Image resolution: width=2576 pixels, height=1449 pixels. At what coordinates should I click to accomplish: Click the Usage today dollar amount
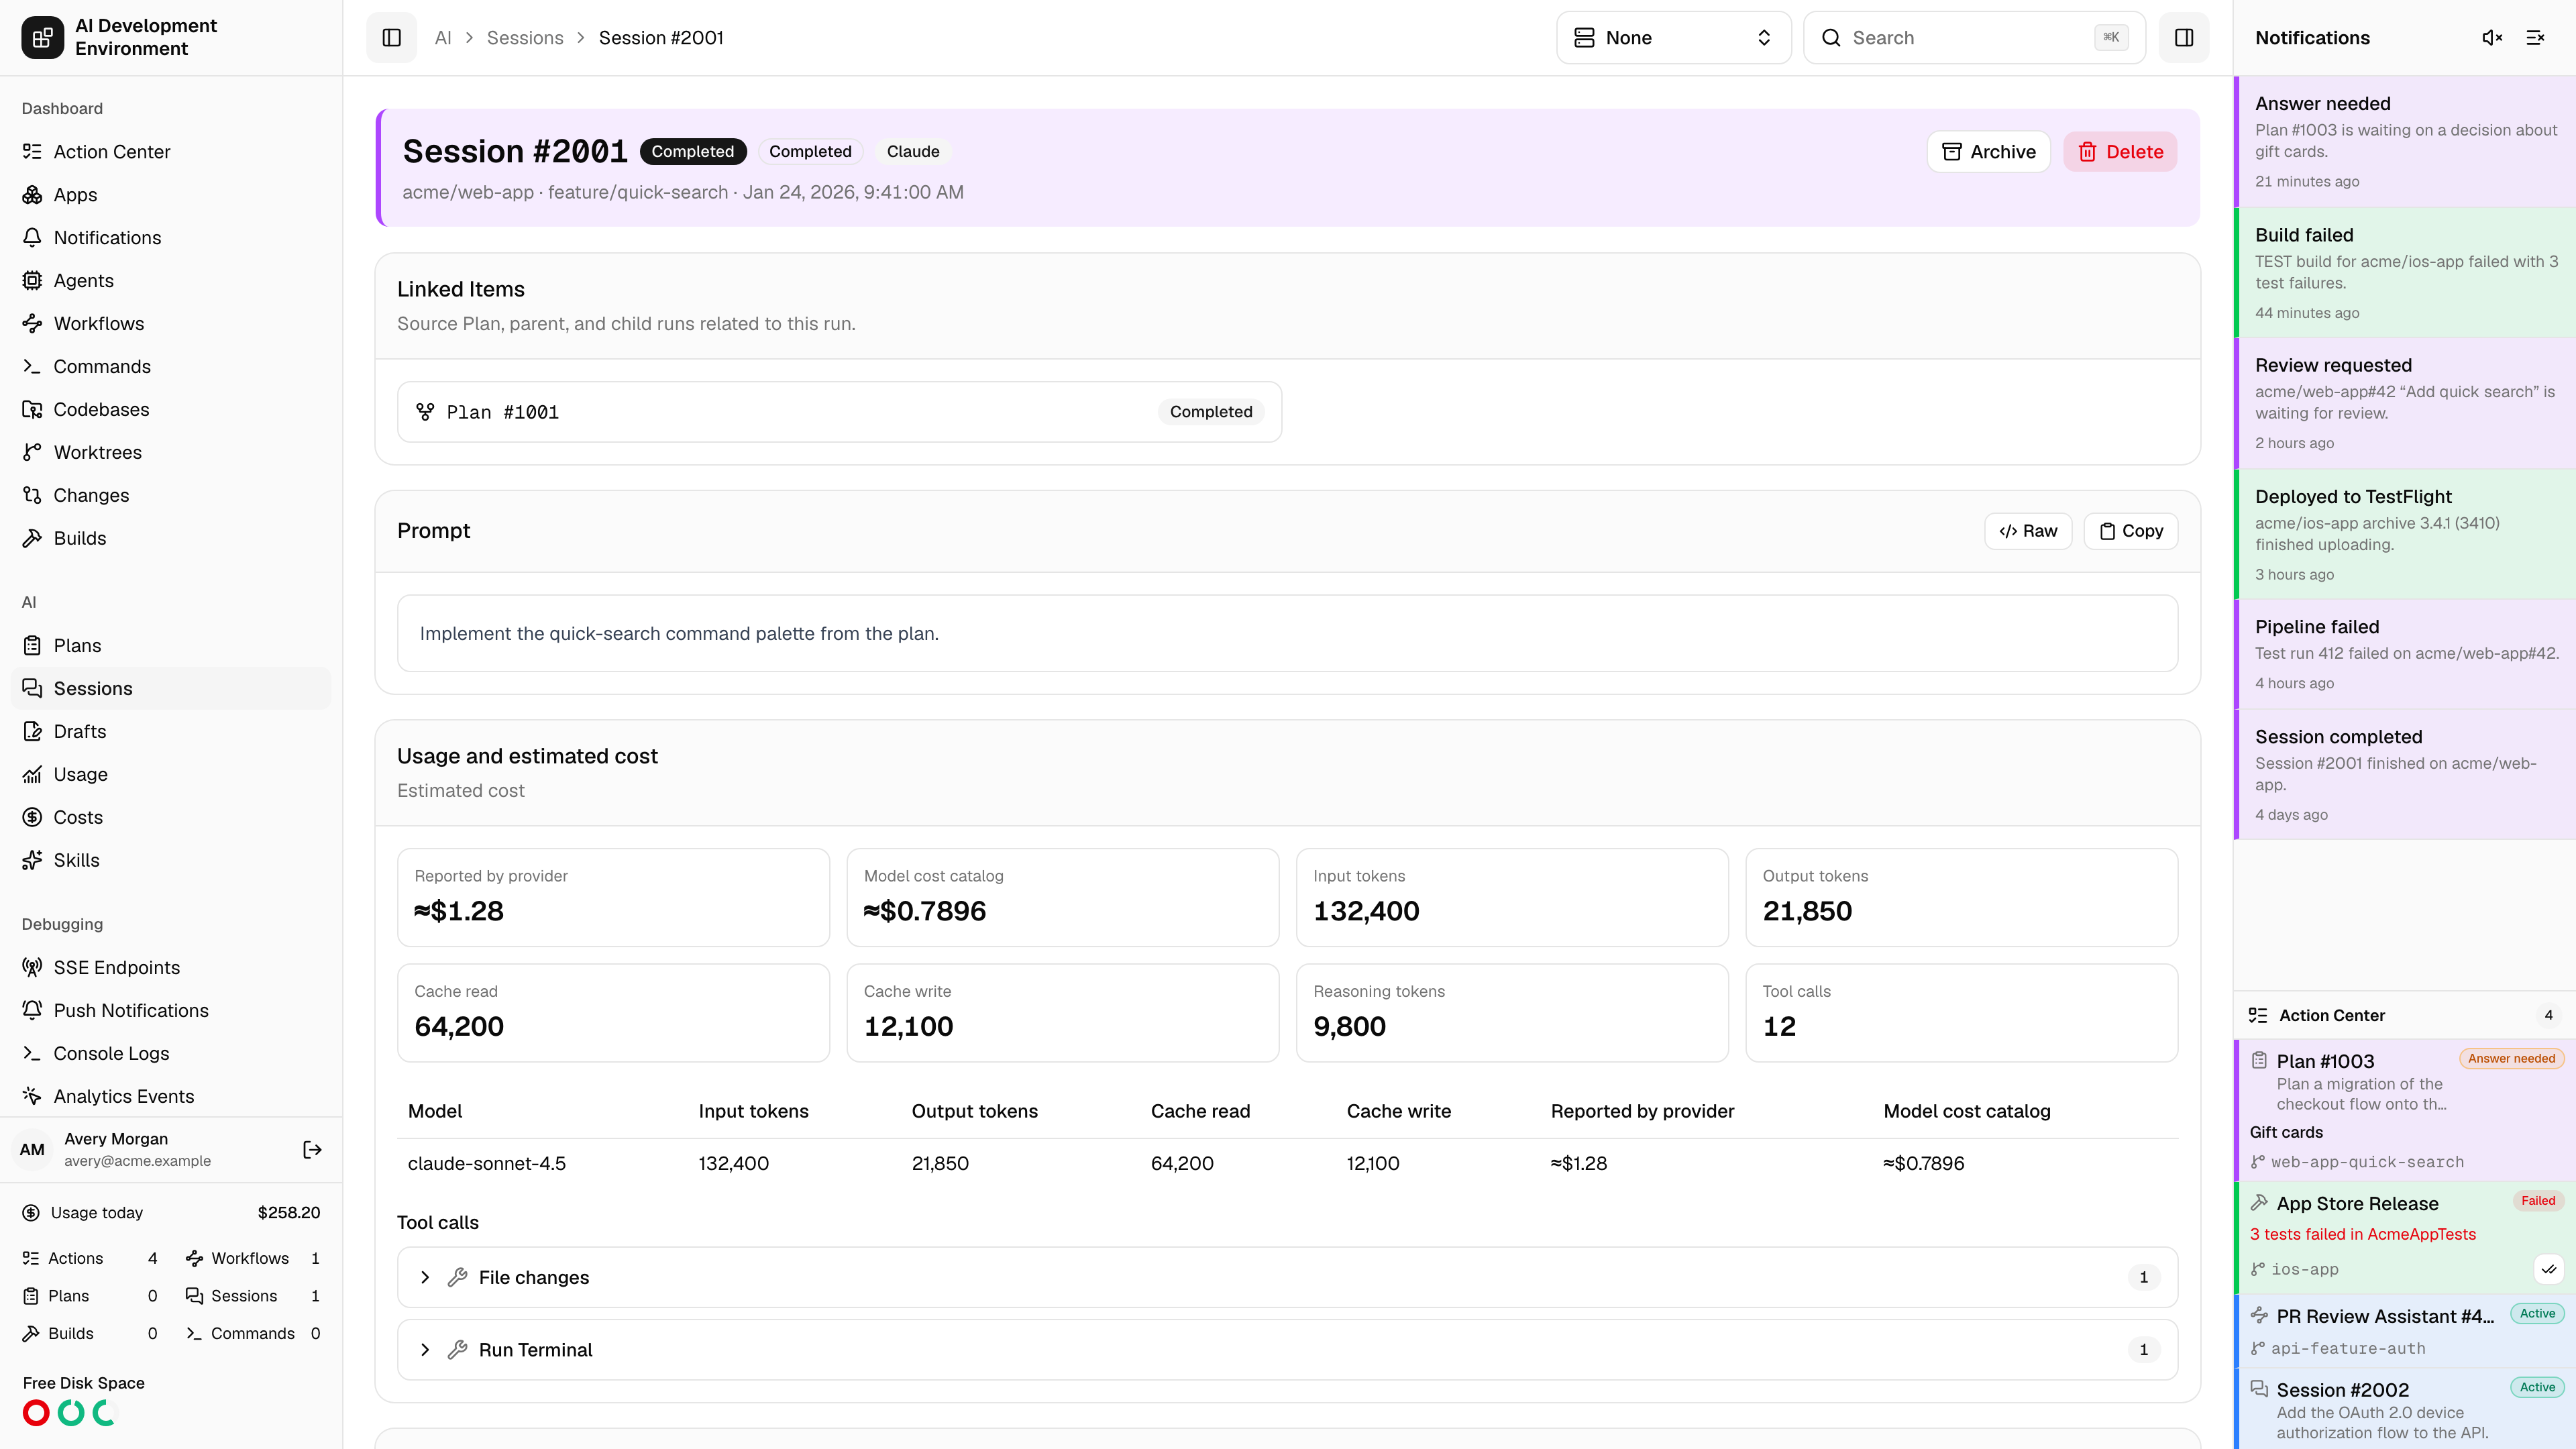pos(289,1213)
